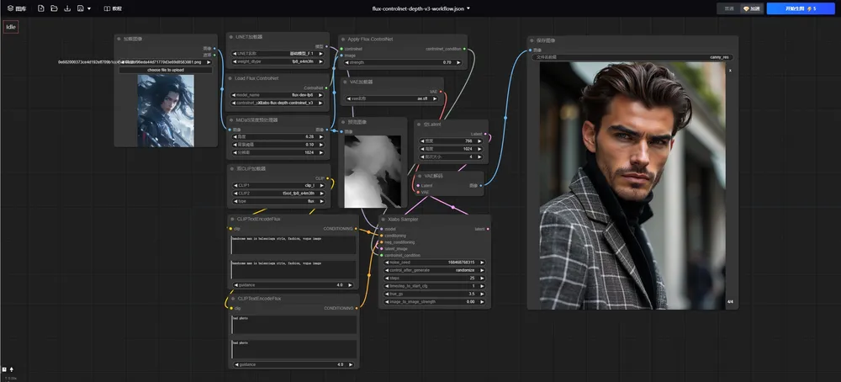Open the type flux selector
This screenshot has width=841, height=382.
tap(278, 201)
